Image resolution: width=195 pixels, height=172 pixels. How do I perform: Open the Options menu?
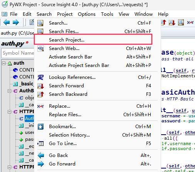click(87, 14)
